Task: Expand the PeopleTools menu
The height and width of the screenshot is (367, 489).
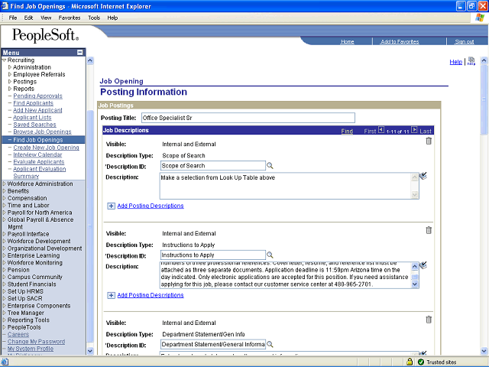Action: [4, 327]
